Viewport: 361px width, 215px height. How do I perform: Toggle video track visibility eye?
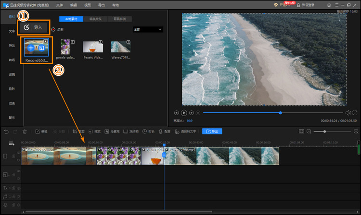tap(19, 153)
